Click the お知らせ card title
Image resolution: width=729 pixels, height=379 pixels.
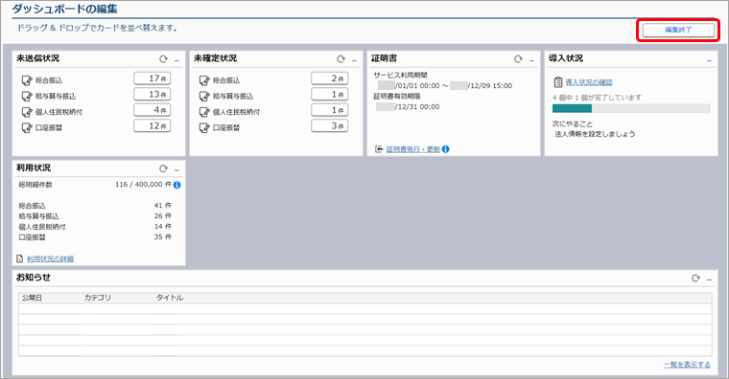34,278
